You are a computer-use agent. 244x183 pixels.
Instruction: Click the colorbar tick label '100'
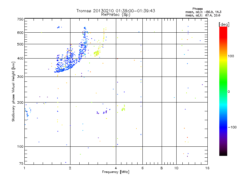[x=231, y=56]
